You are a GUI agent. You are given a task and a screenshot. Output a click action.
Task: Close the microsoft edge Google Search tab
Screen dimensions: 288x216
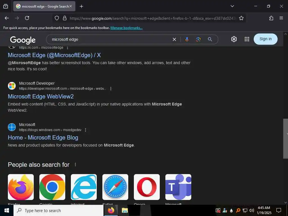71,6
